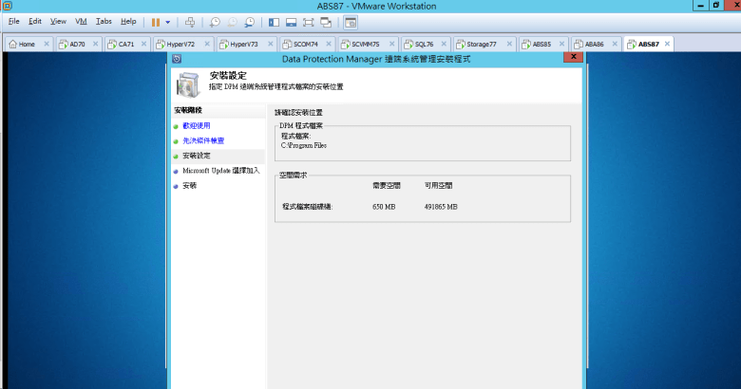The width and height of the screenshot is (741, 389).
Task: Click the Take Snapshot clock icon
Action: (x=215, y=21)
